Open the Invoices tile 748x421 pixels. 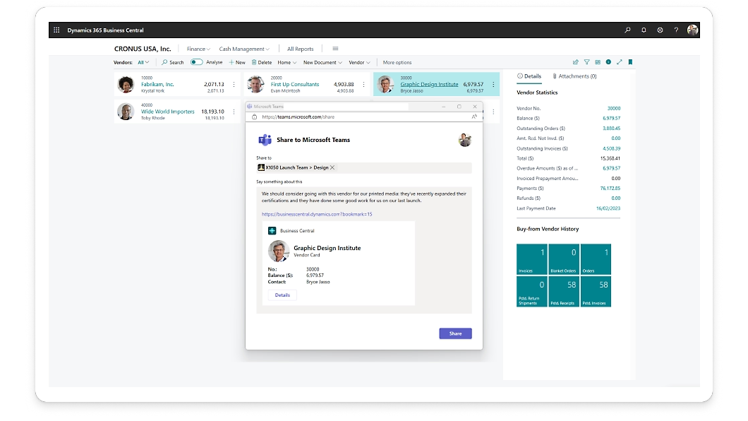point(532,259)
